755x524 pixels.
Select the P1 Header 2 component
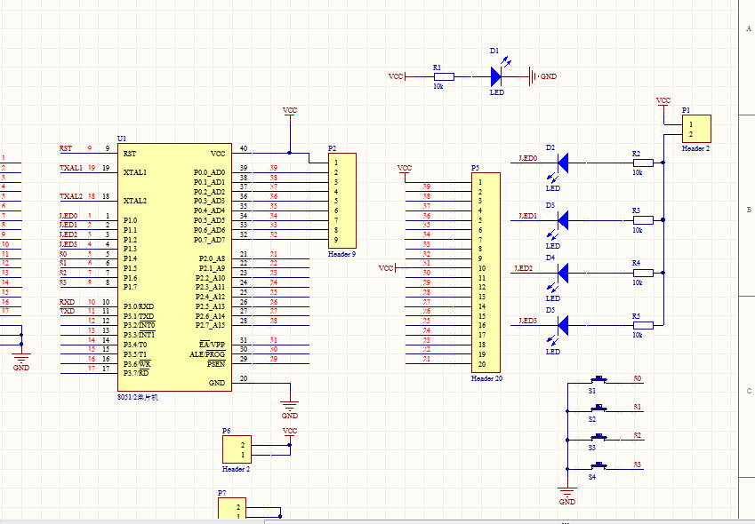tap(696, 129)
